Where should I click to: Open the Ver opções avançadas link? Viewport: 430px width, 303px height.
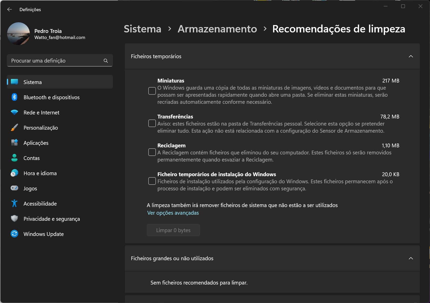click(173, 213)
